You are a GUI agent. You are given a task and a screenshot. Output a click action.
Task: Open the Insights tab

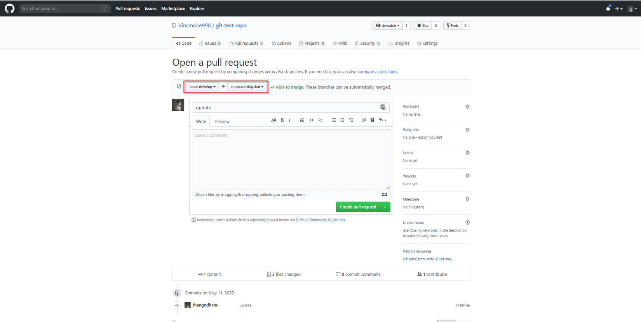(x=399, y=44)
